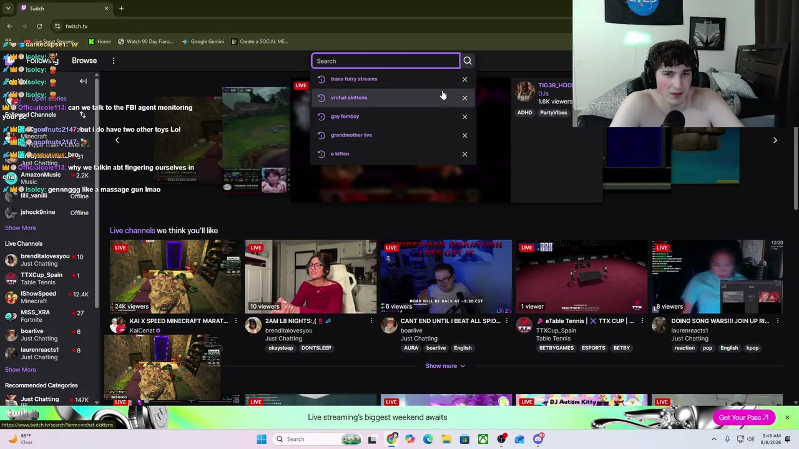799x449 pixels.
Task: Open the tab search dropdown
Action: pyautogui.click(x=8, y=8)
